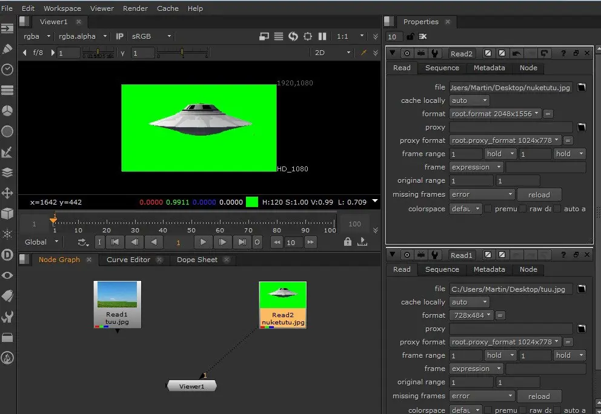
Task: Browse for Read2 file path
Action: click(582, 87)
